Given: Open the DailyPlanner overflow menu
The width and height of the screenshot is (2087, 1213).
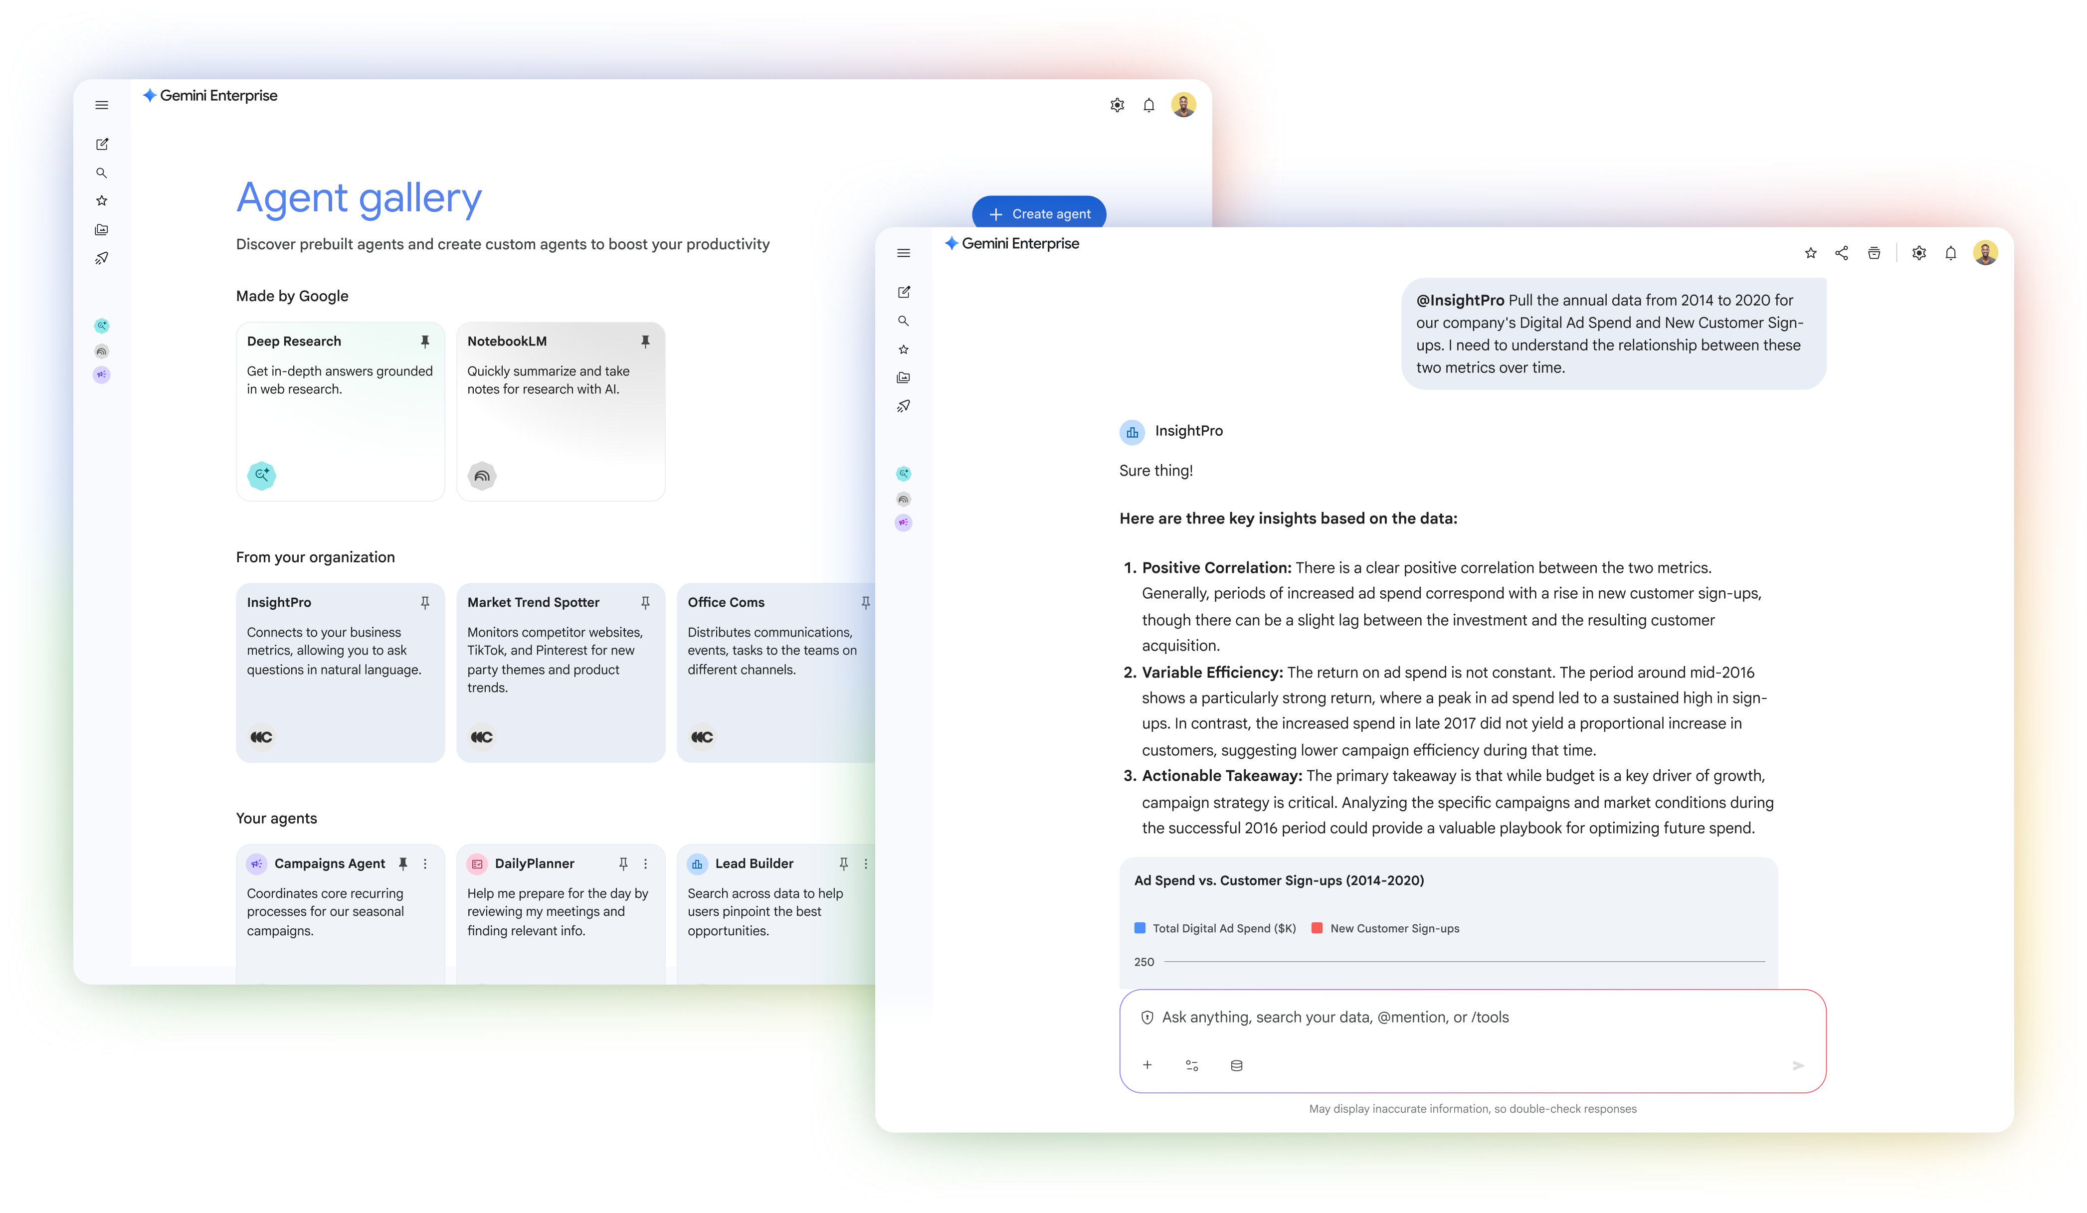Looking at the screenshot, I should pyautogui.click(x=646, y=863).
